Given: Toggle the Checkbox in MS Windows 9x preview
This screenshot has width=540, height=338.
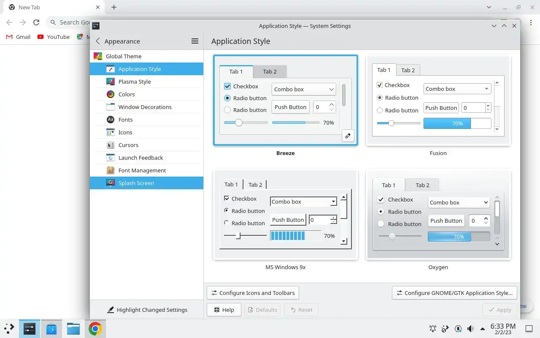Looking at the screenshot, I should pos(227,198).
